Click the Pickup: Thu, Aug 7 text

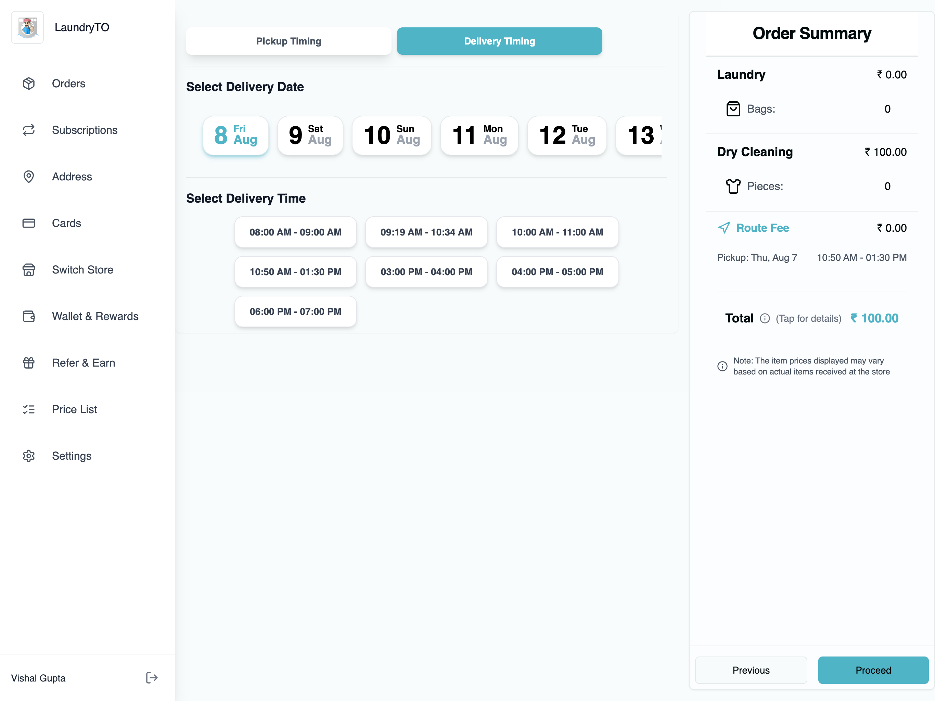pos(757,257)
